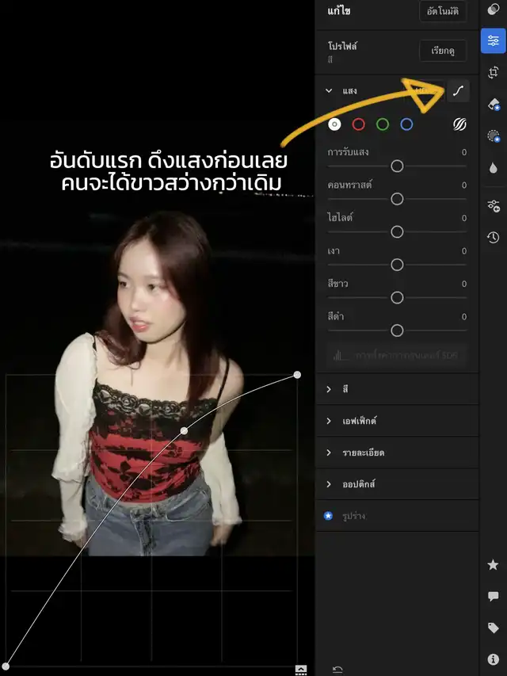Open the tone curve editor button
Image resolution: width=507 pixels, height=676 pixels.
point(458,91)
